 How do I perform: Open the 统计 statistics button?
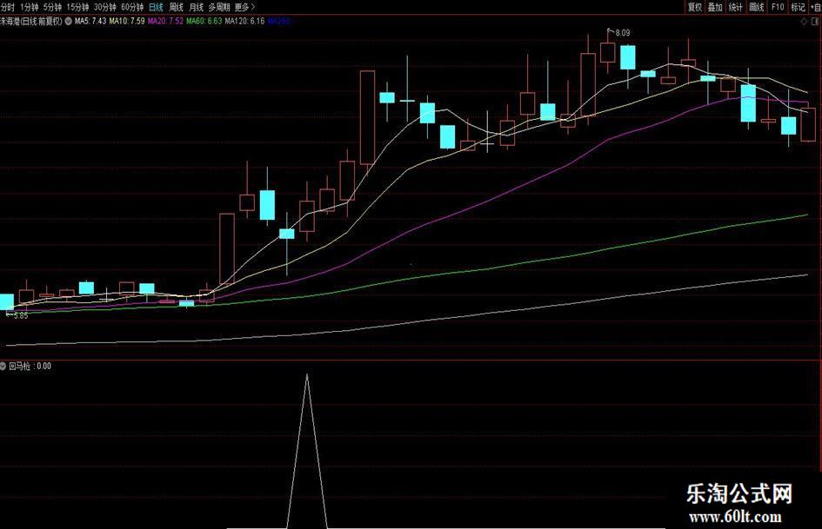(736, 7)
